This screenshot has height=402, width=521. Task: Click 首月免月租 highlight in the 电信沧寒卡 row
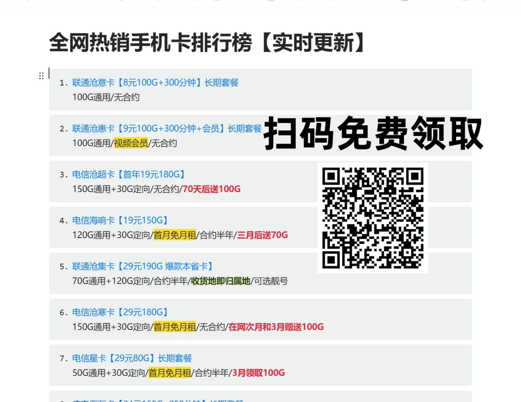[x=175, y=327]
